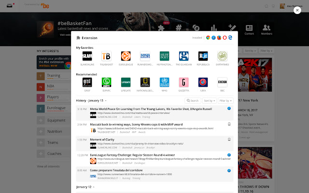
Task: Collapse the History January 13 section
Action: click(106, 101)
